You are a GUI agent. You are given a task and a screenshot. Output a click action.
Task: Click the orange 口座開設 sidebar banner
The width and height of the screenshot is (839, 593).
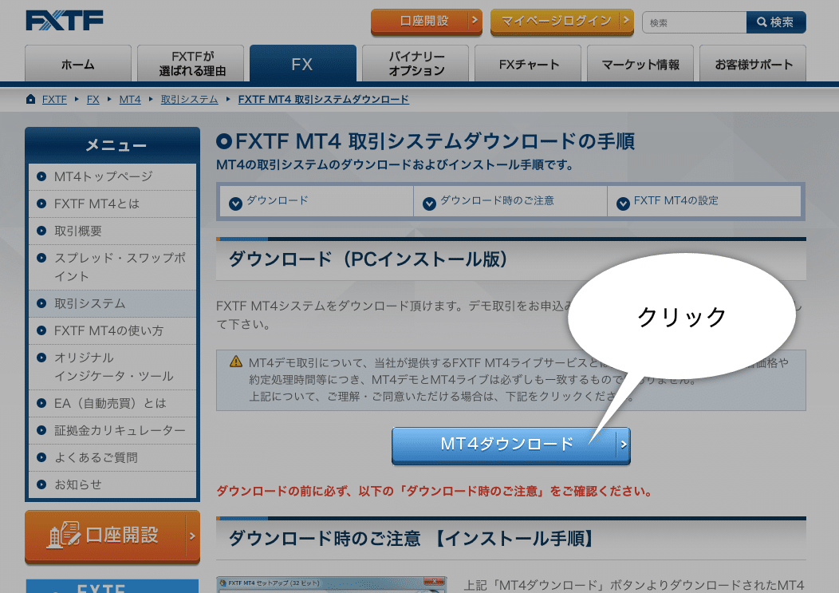[112, 536]
